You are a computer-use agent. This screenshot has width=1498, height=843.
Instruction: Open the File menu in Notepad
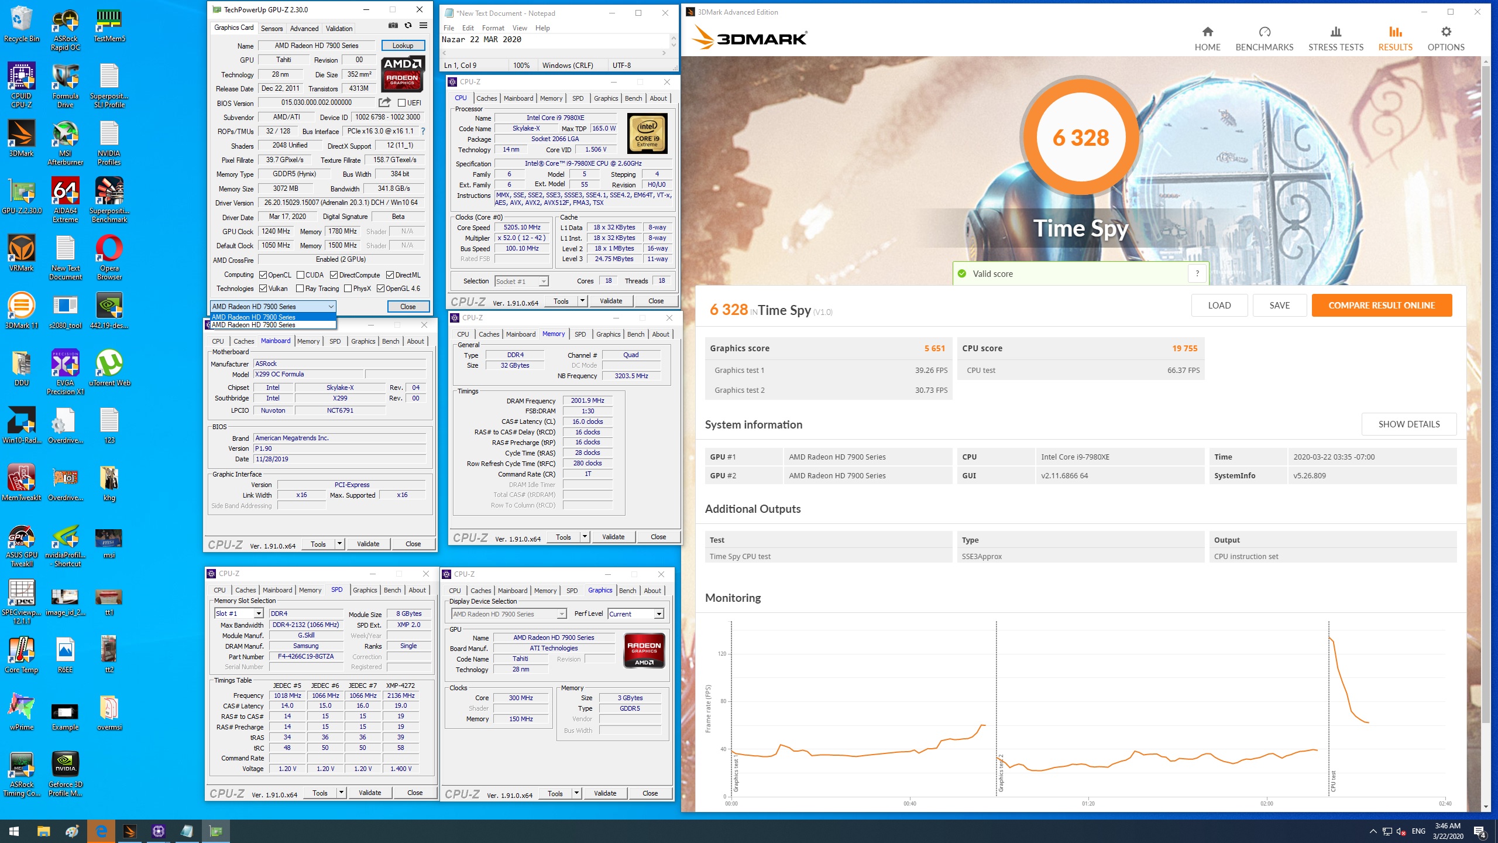click(x=449, y=28)
